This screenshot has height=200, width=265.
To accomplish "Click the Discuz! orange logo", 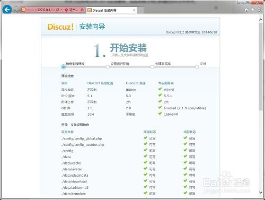I will 60,27.
